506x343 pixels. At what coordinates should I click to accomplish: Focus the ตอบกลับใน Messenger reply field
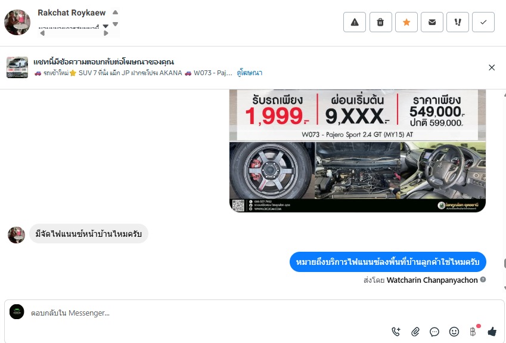(207, 313)
